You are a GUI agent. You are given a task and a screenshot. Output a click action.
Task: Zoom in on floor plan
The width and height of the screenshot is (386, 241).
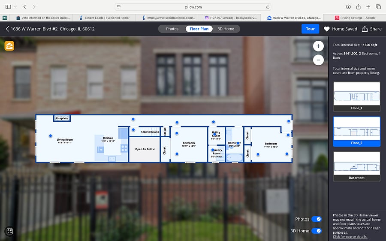318,46
